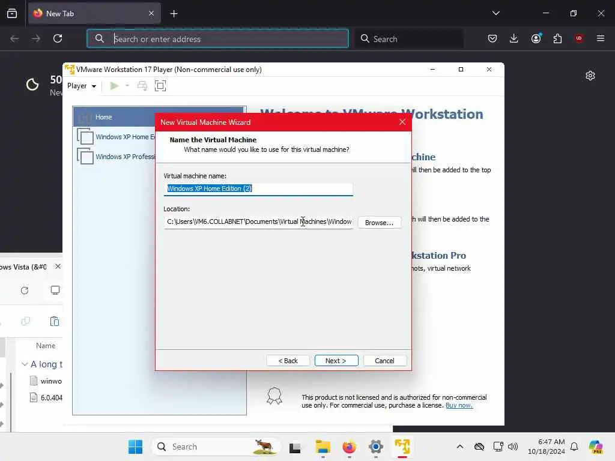
Task: Click the Next button in the wizard
Action: (x=336, y=361)
